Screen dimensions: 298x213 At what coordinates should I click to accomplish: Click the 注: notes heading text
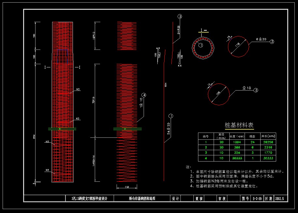pyautogui.click(x=188, y=166)
